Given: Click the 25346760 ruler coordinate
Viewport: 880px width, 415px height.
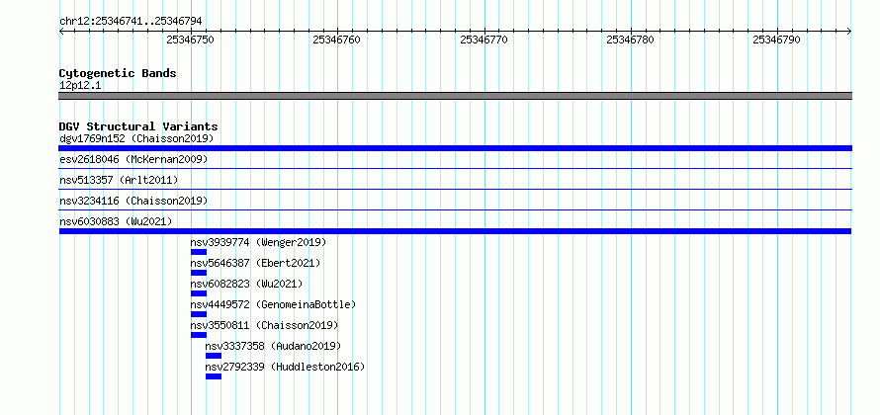Looking at the screenshot, I should pos(337,40).
